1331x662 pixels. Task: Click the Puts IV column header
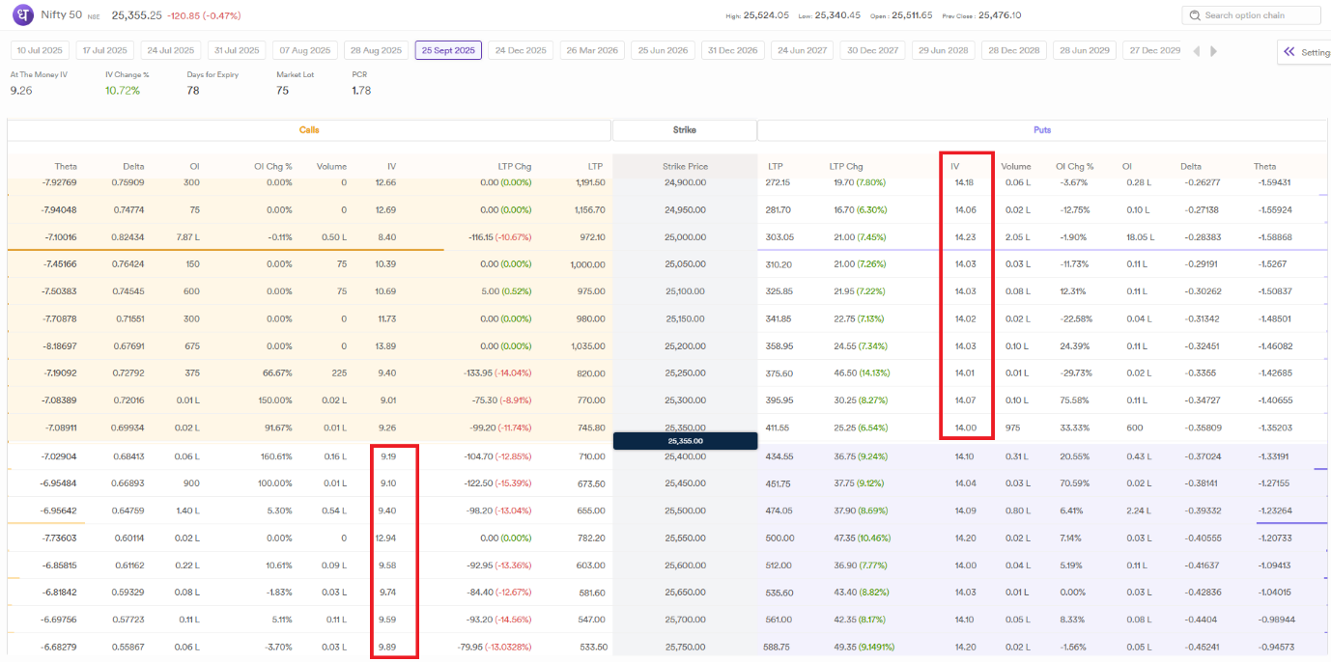954,167
